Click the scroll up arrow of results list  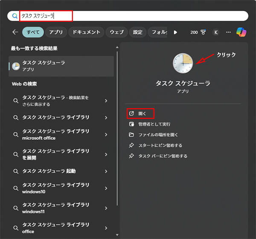(x=117, y=47)
